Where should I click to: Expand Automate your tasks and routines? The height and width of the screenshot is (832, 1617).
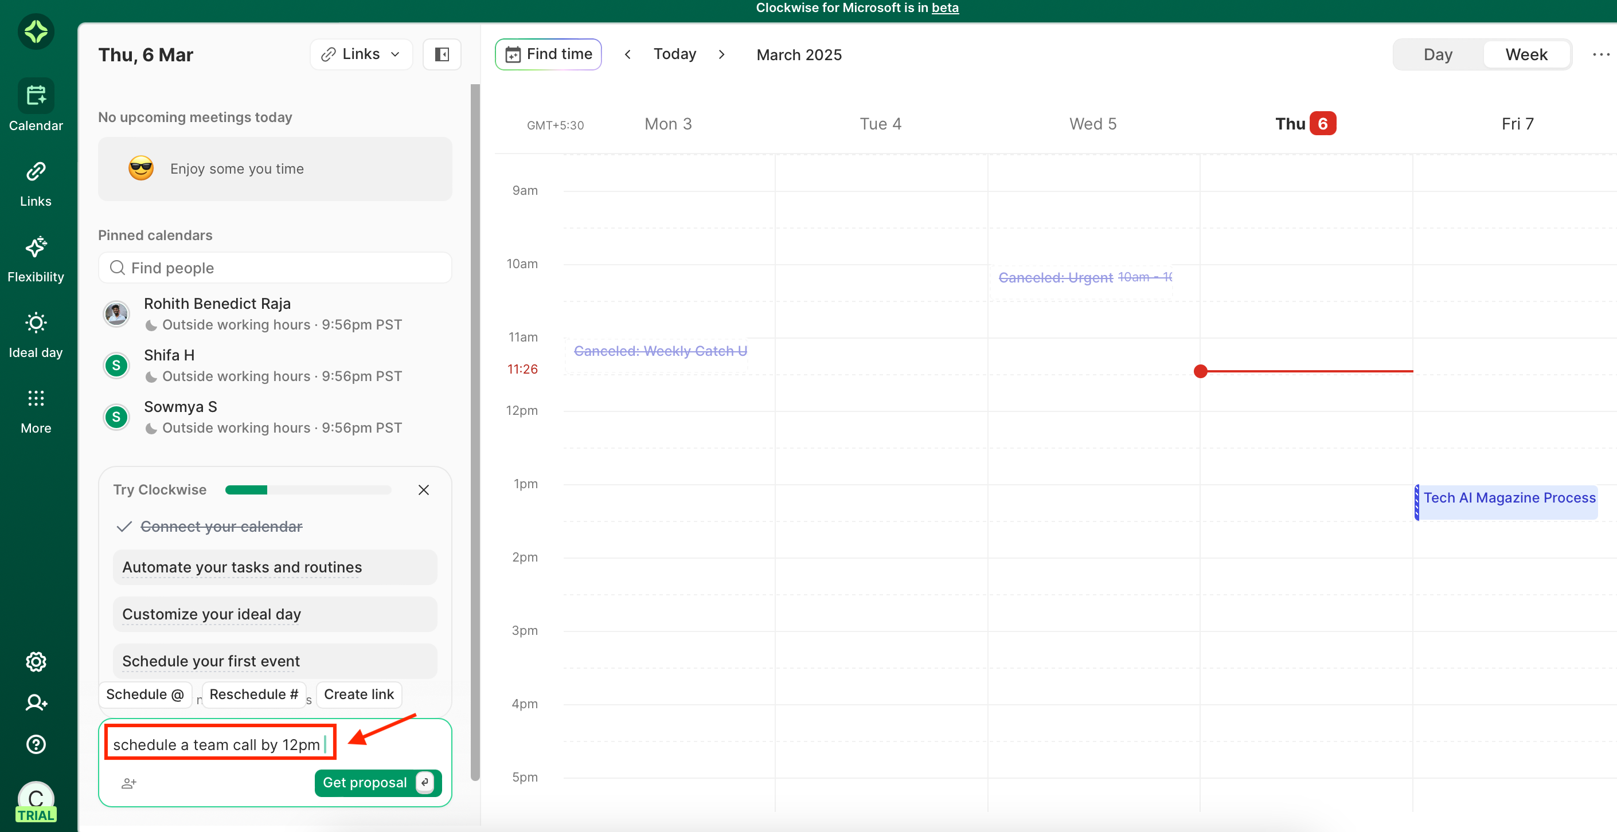(275, 567)
